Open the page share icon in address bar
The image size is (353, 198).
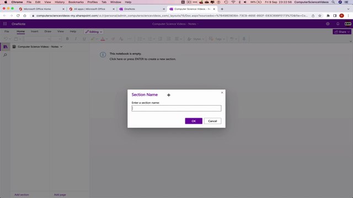tap(313, 16)
